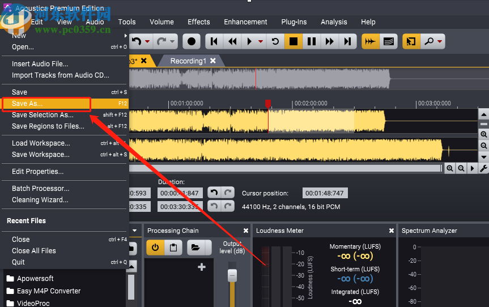This screenshot has width=489, height=307.
Task: Open the Enhancement menu
Action: pos(245,22)
